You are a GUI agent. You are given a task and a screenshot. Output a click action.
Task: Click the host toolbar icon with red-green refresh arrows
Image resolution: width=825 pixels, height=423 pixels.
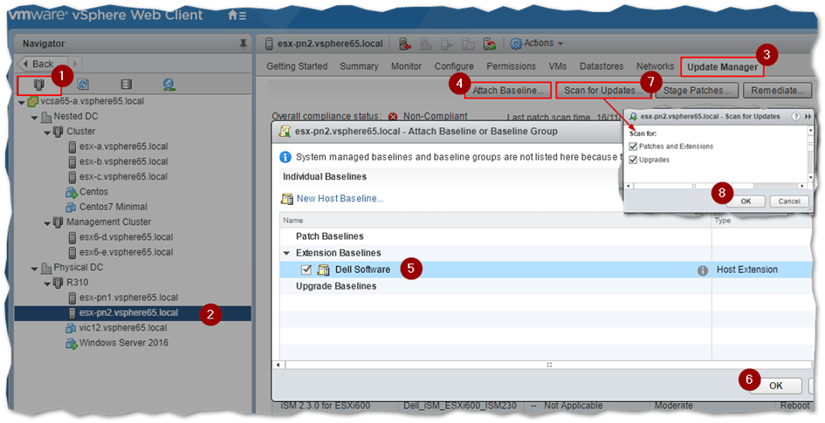pyautogui.click(x=490, y=44)
